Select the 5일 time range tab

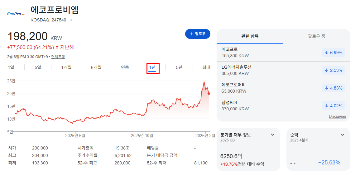(x=38, y=67)
